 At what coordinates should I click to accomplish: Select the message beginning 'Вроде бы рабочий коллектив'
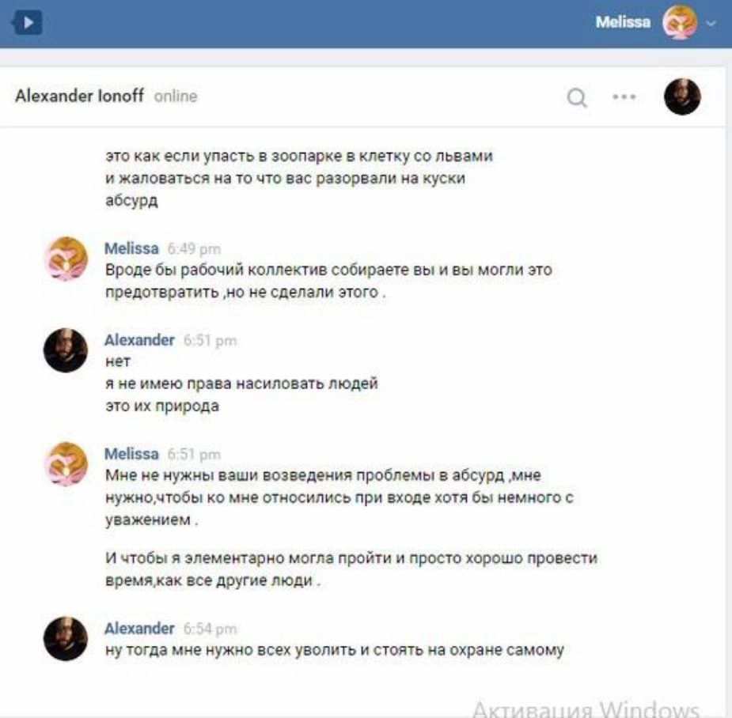(328, 281)
